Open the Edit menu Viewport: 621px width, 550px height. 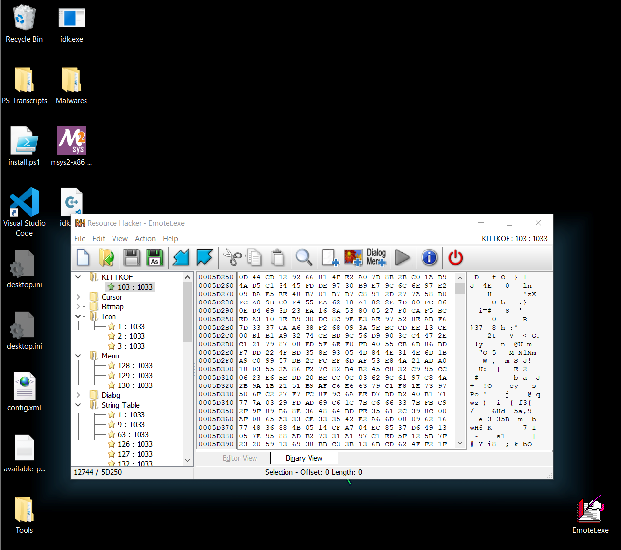(99, 239)
